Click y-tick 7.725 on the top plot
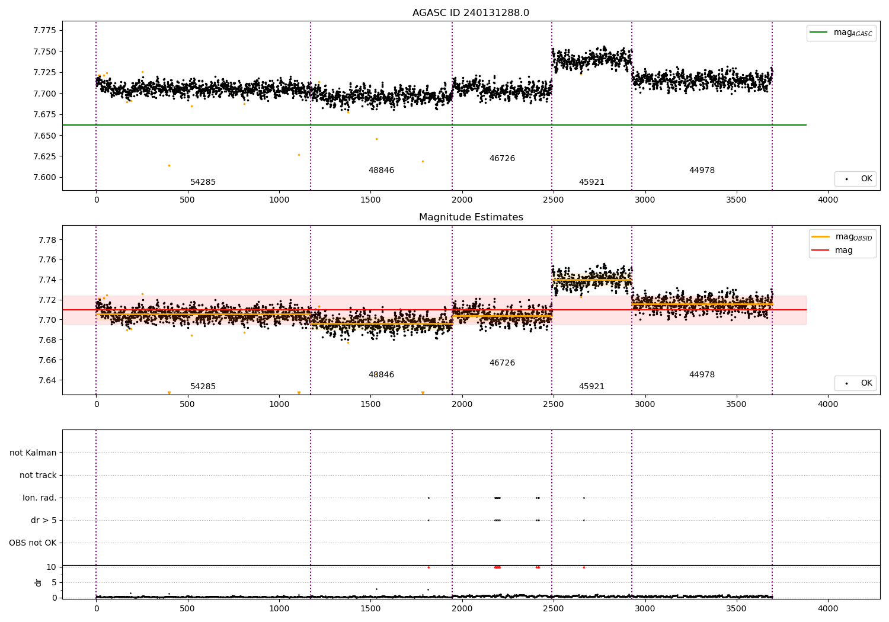This screenshot has height=622, width=889. coord(45,72)
